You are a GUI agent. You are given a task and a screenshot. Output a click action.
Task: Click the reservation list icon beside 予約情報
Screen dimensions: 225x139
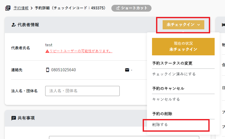[x=8, y=8]
